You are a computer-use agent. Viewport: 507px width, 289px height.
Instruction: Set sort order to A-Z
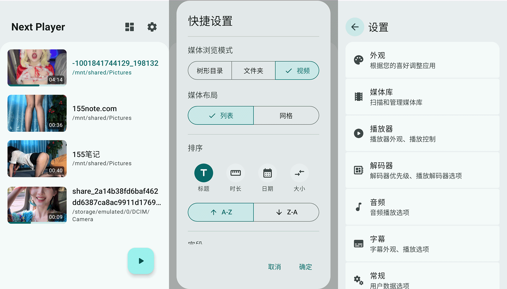pyautogui.click(x=221, y=212)
